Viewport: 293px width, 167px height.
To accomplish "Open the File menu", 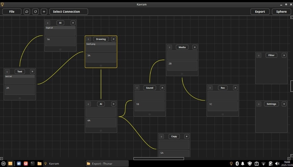I will click(x=12, y=12).
